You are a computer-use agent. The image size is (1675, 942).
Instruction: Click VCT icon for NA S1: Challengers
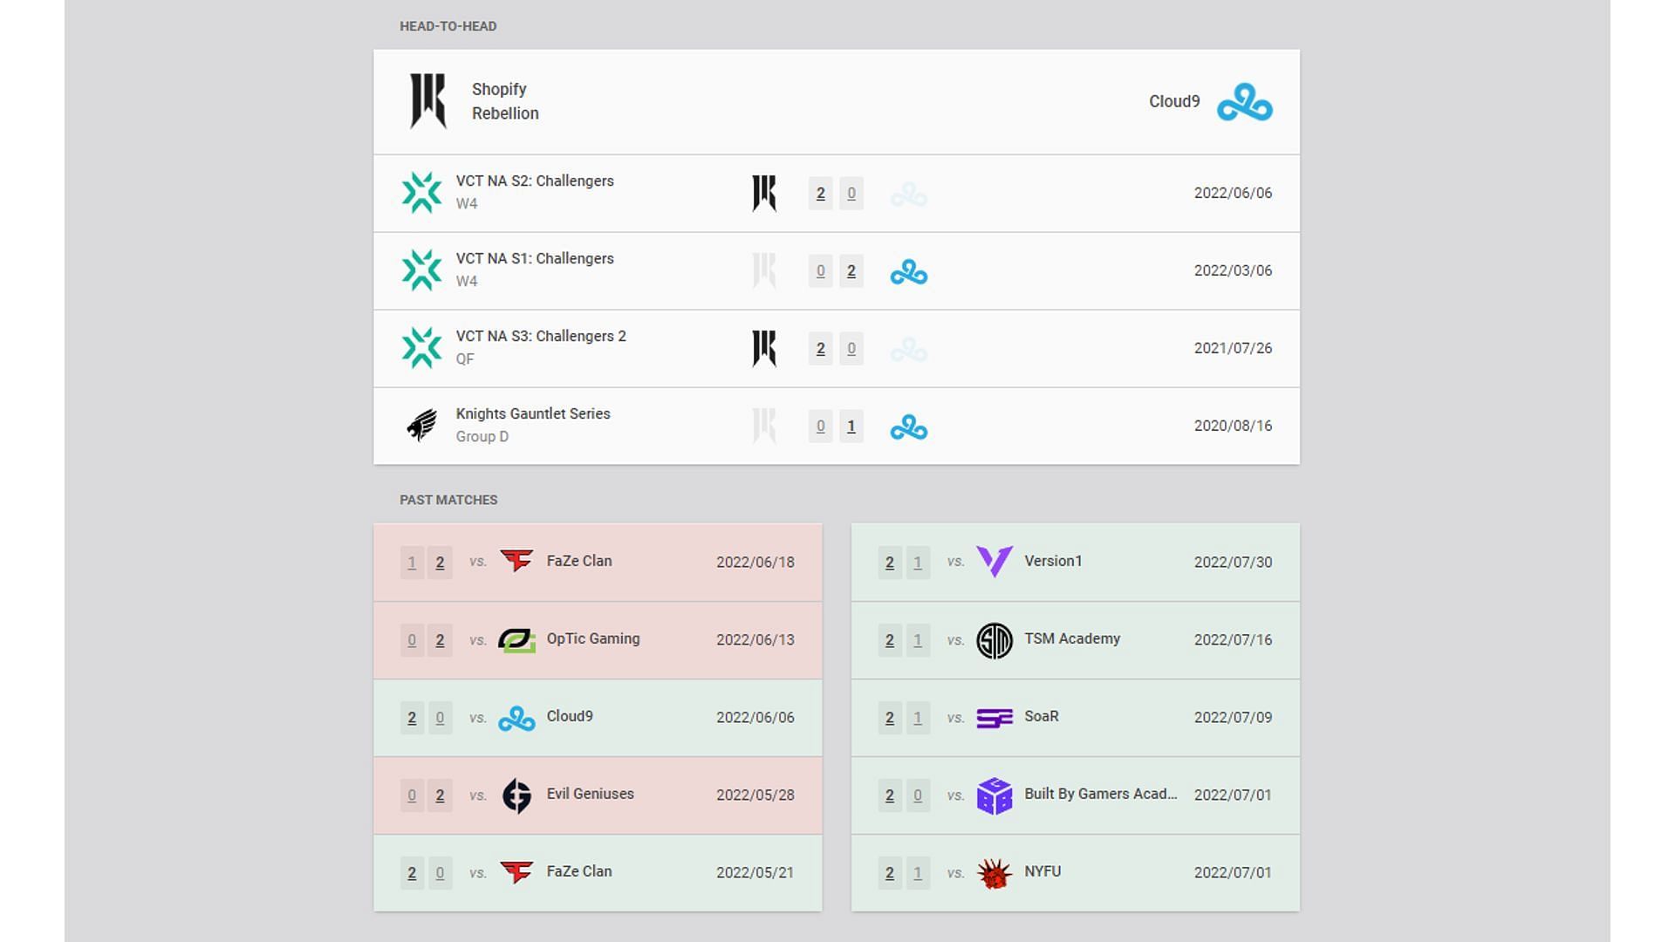pyautogui.click(x=421, y=270)
